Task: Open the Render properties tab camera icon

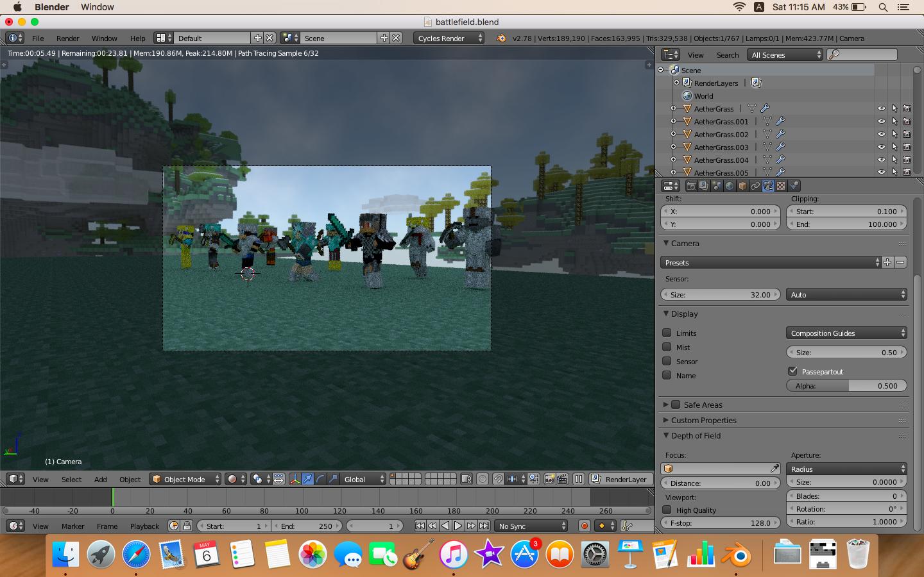Action: tap(691, 186)
